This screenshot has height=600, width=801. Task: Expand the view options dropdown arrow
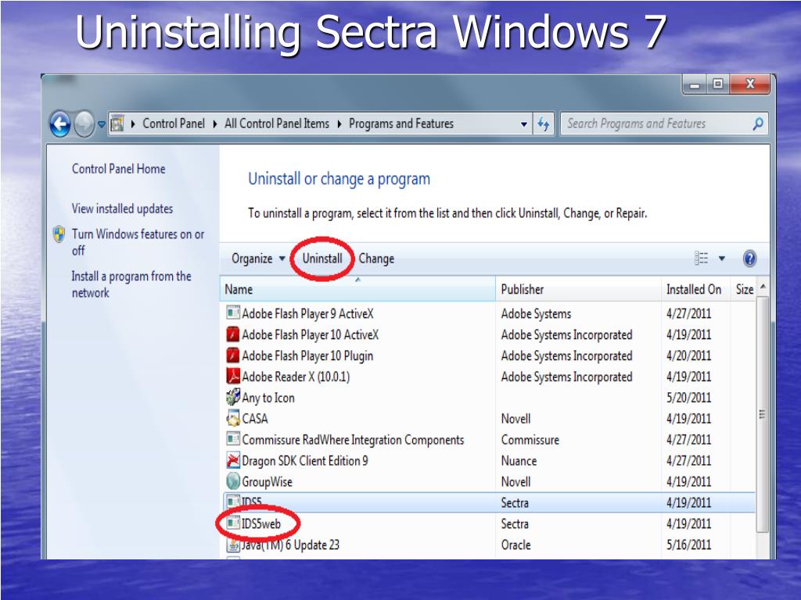coord(722,259)
